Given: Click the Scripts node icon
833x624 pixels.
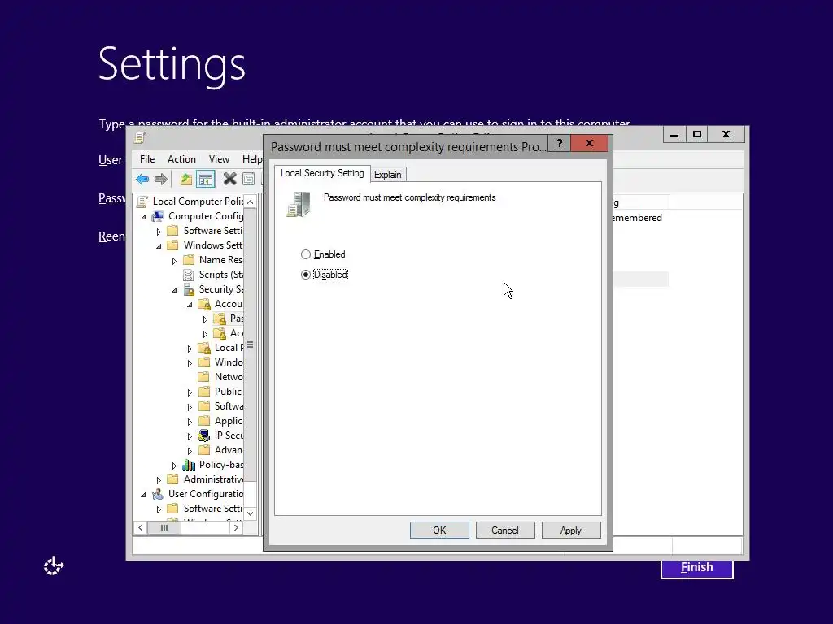Looking at the screenshot, I should click(x=189, y=275).
